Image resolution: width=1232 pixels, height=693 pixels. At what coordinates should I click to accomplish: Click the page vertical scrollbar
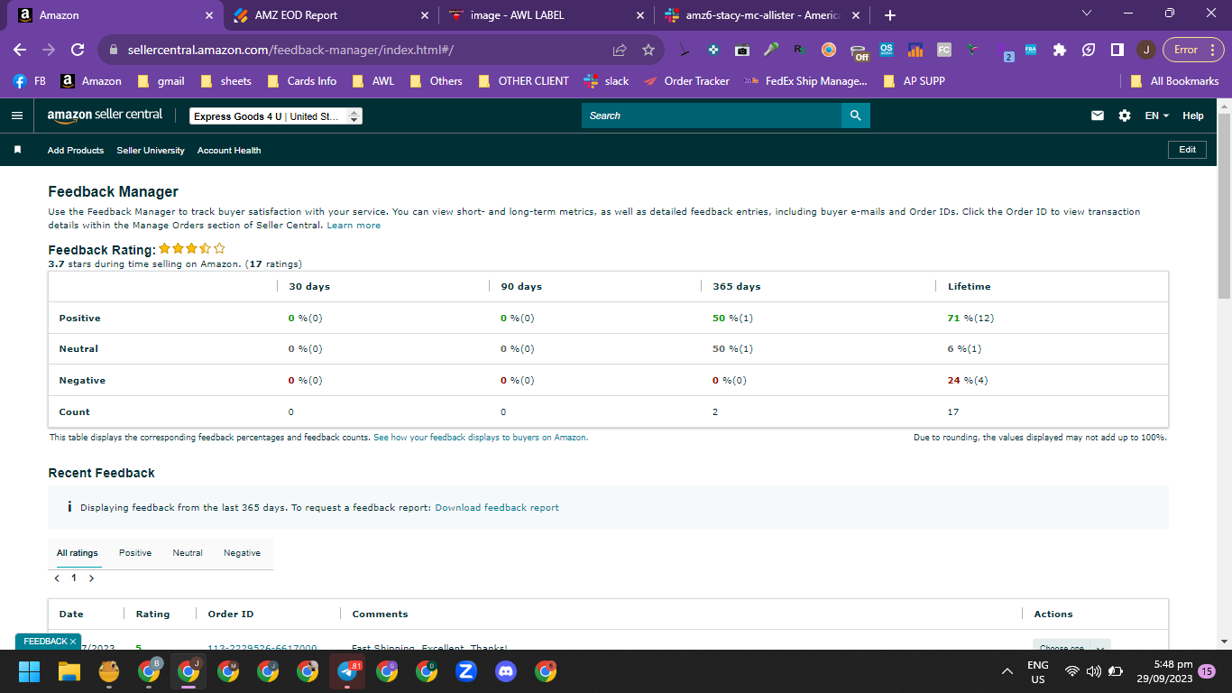coord(1224,207)
